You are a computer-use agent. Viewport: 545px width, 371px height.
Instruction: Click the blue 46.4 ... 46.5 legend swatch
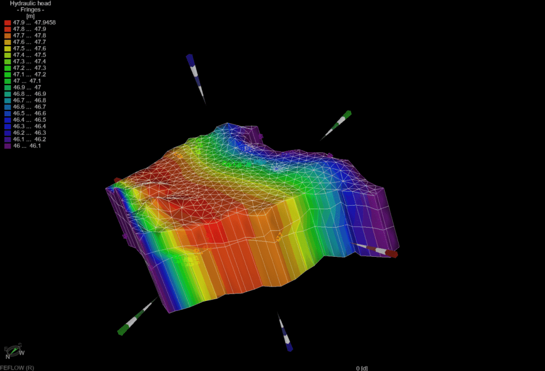pos(7,120)
